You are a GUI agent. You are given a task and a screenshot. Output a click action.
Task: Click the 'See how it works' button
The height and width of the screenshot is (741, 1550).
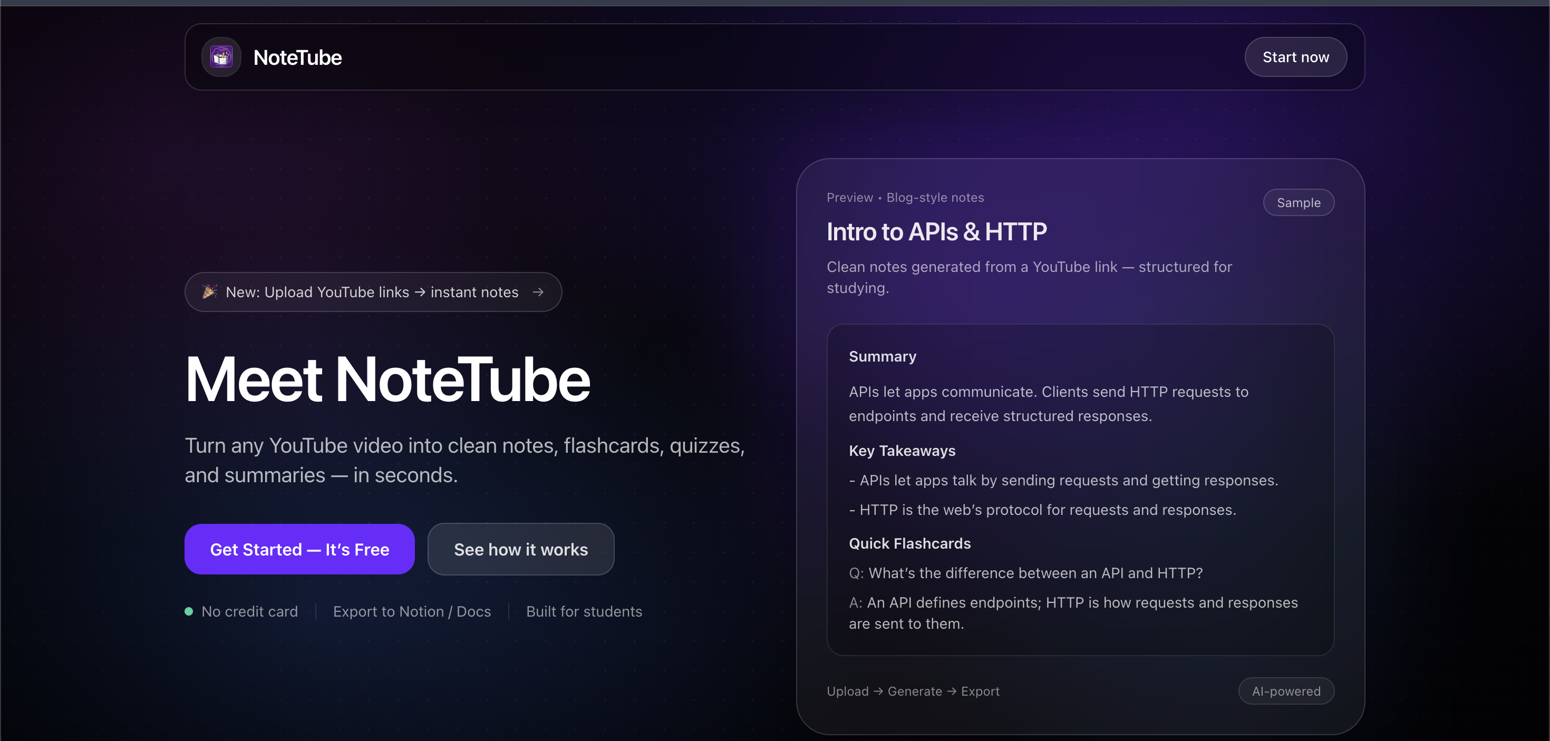[x=520, y=549]
